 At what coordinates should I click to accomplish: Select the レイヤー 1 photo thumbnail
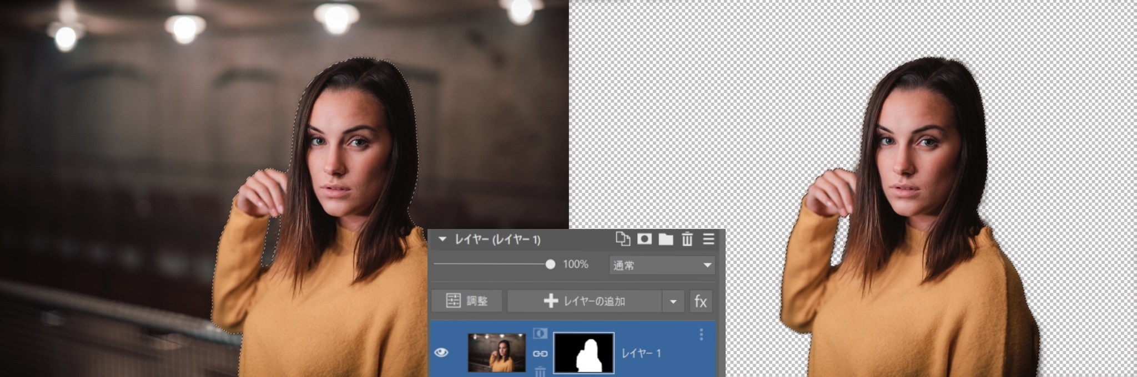(x=497, y=353)
